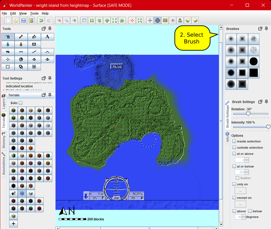Click the except on '...' button

pos(240,204)
